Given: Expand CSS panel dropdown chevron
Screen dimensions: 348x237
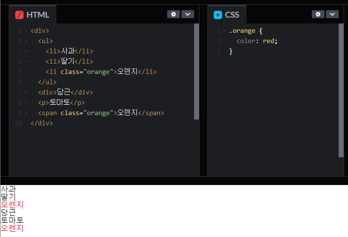Looking at the screenshot, I should coord(332,14).
